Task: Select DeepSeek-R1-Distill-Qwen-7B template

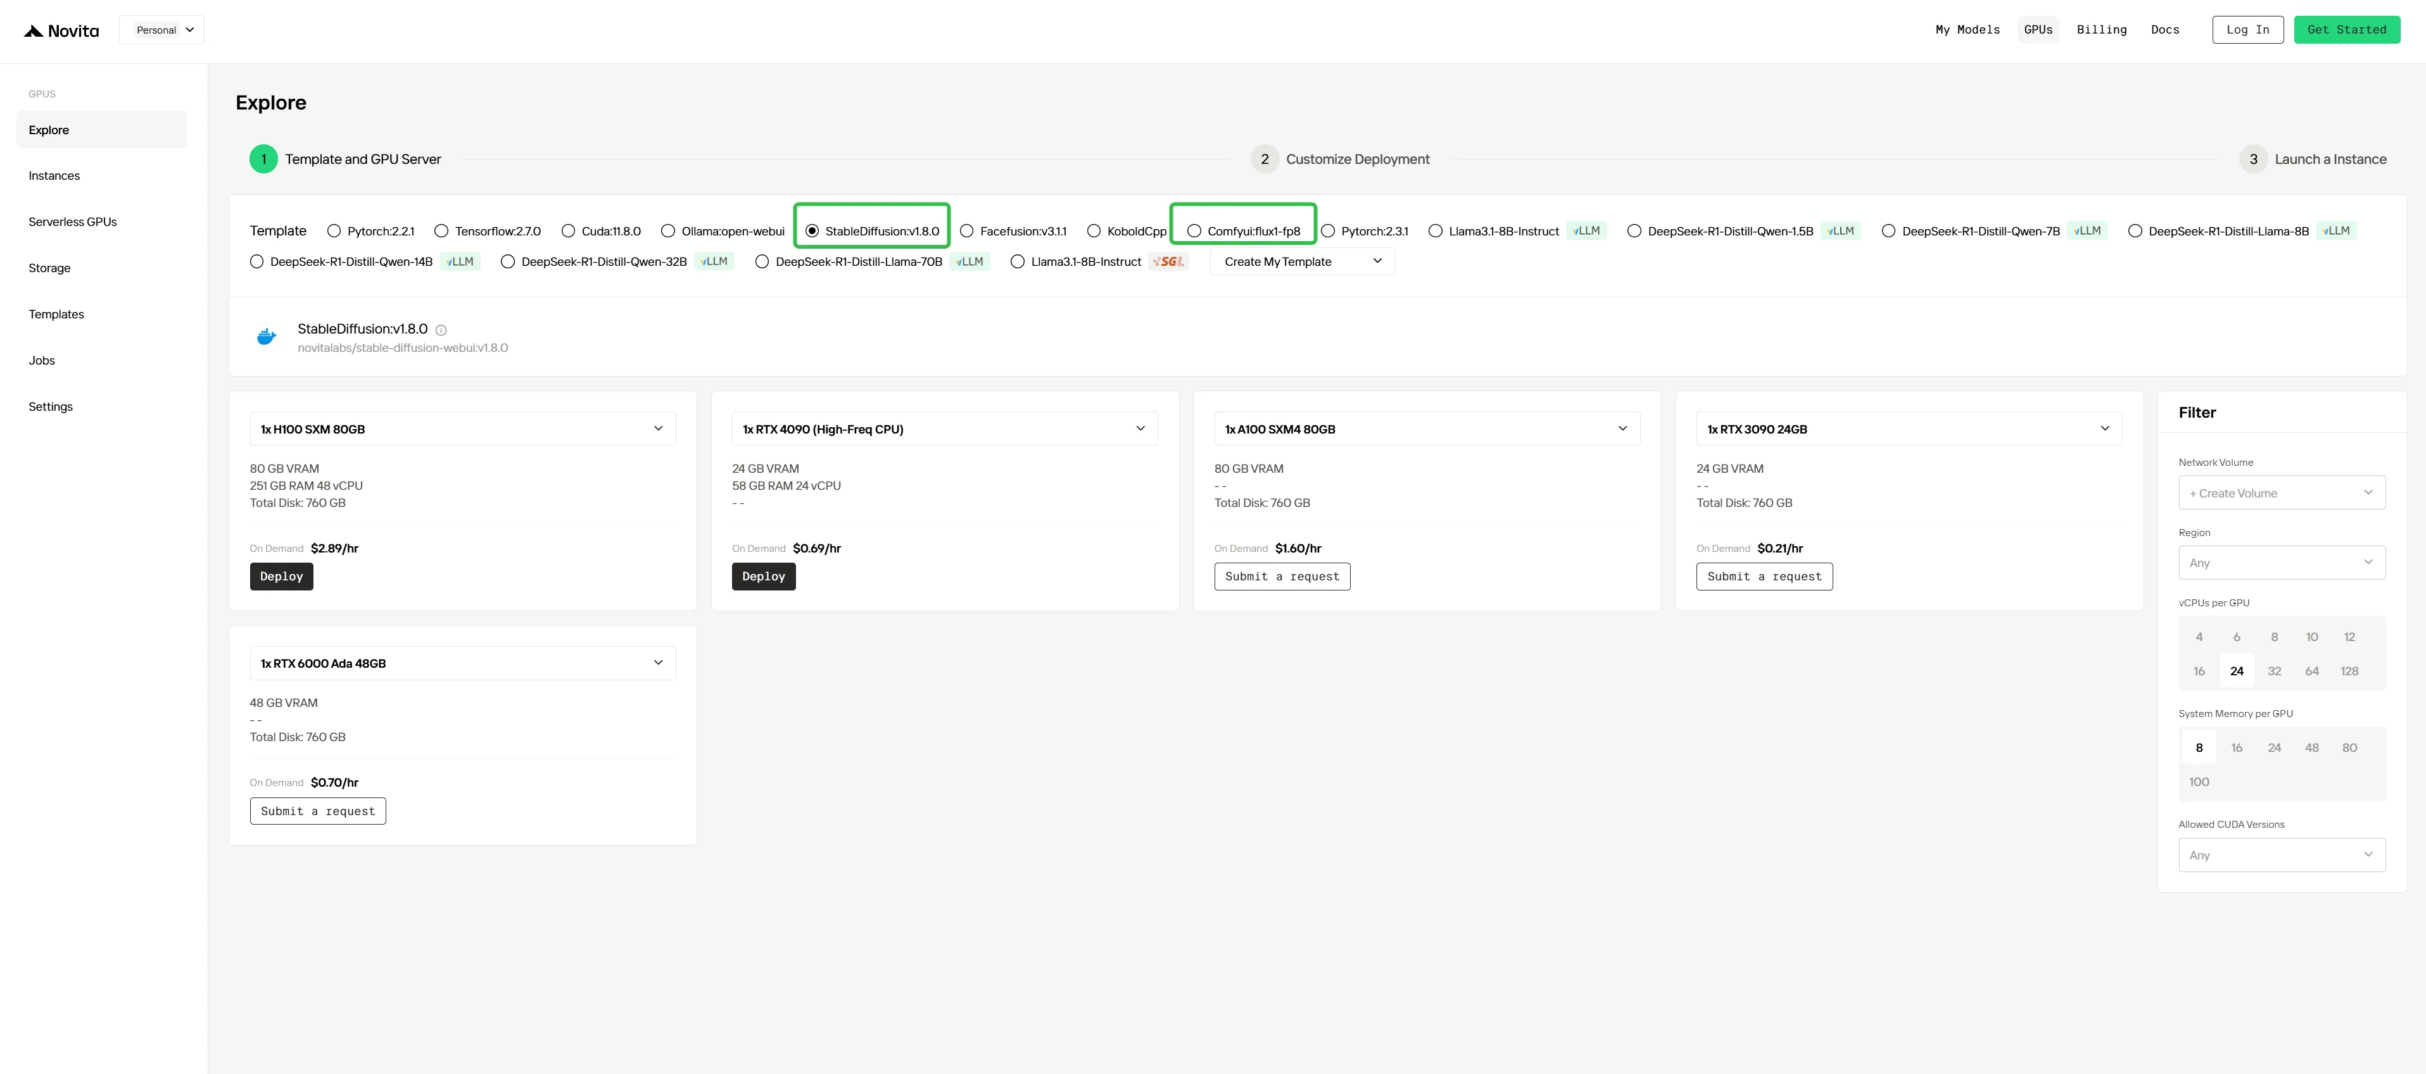Action: pyautogui.click(x=1888, y=232)
